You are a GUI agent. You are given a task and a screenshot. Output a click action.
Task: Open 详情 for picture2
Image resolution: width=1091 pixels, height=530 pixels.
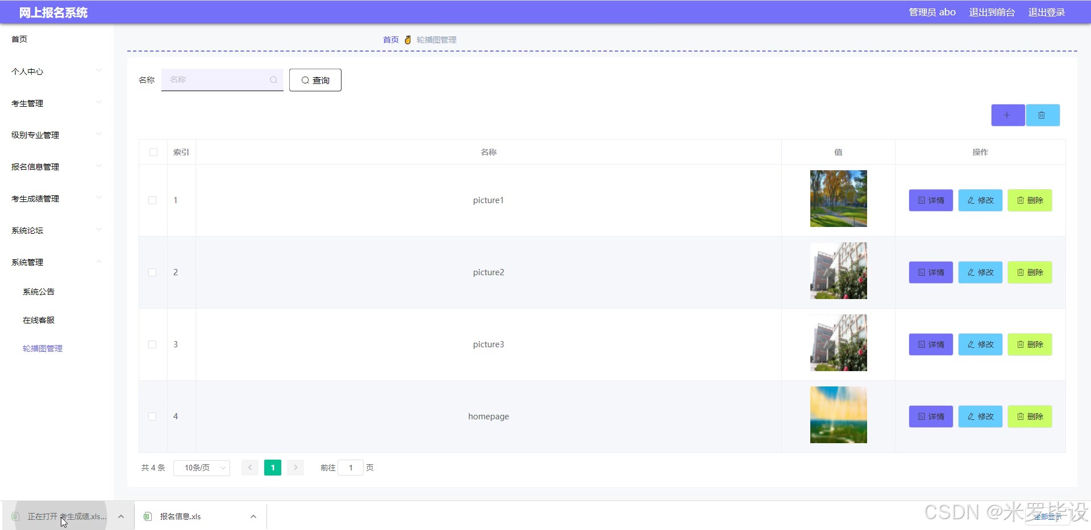point(931,272)
